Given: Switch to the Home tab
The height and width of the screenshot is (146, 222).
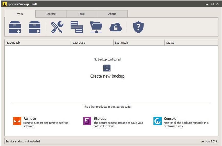Looking at the screenshot, I should pyautogui.click(x=20, y=14).
